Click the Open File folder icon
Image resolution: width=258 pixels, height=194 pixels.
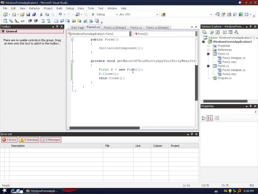tap(22, 14)
